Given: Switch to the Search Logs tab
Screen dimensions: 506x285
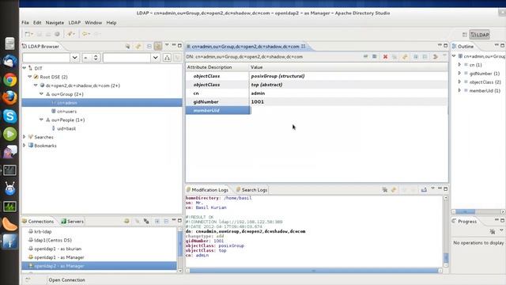Looking at the screenshot, I should pyautogui.click(x=252, y=190).
